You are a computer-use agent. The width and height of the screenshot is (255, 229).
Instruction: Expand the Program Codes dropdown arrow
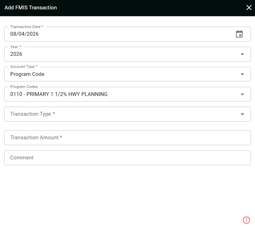pyautogui.click(x=242, y=94)
